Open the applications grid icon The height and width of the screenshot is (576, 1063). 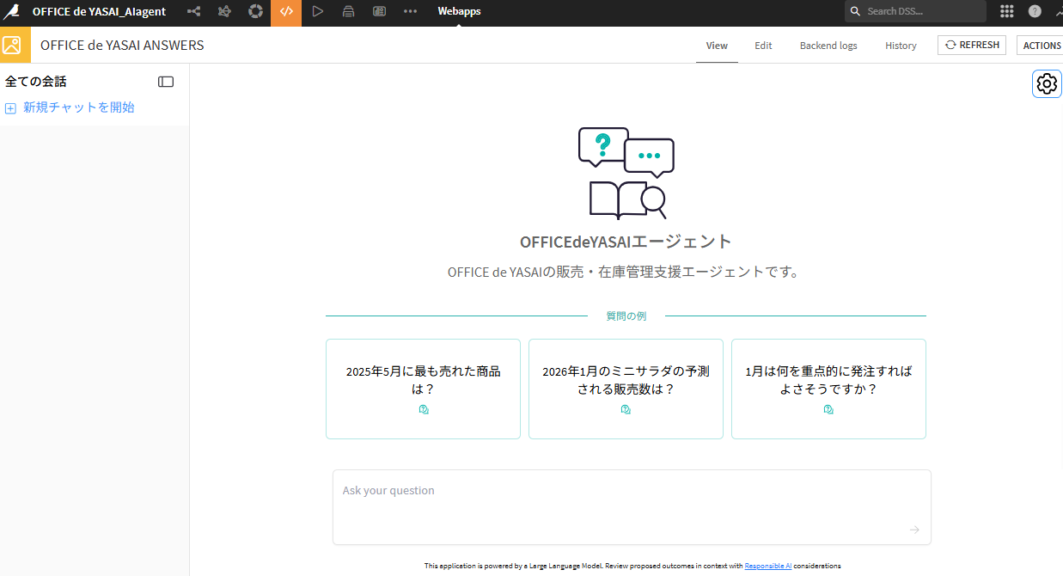tap(1006, 11)
